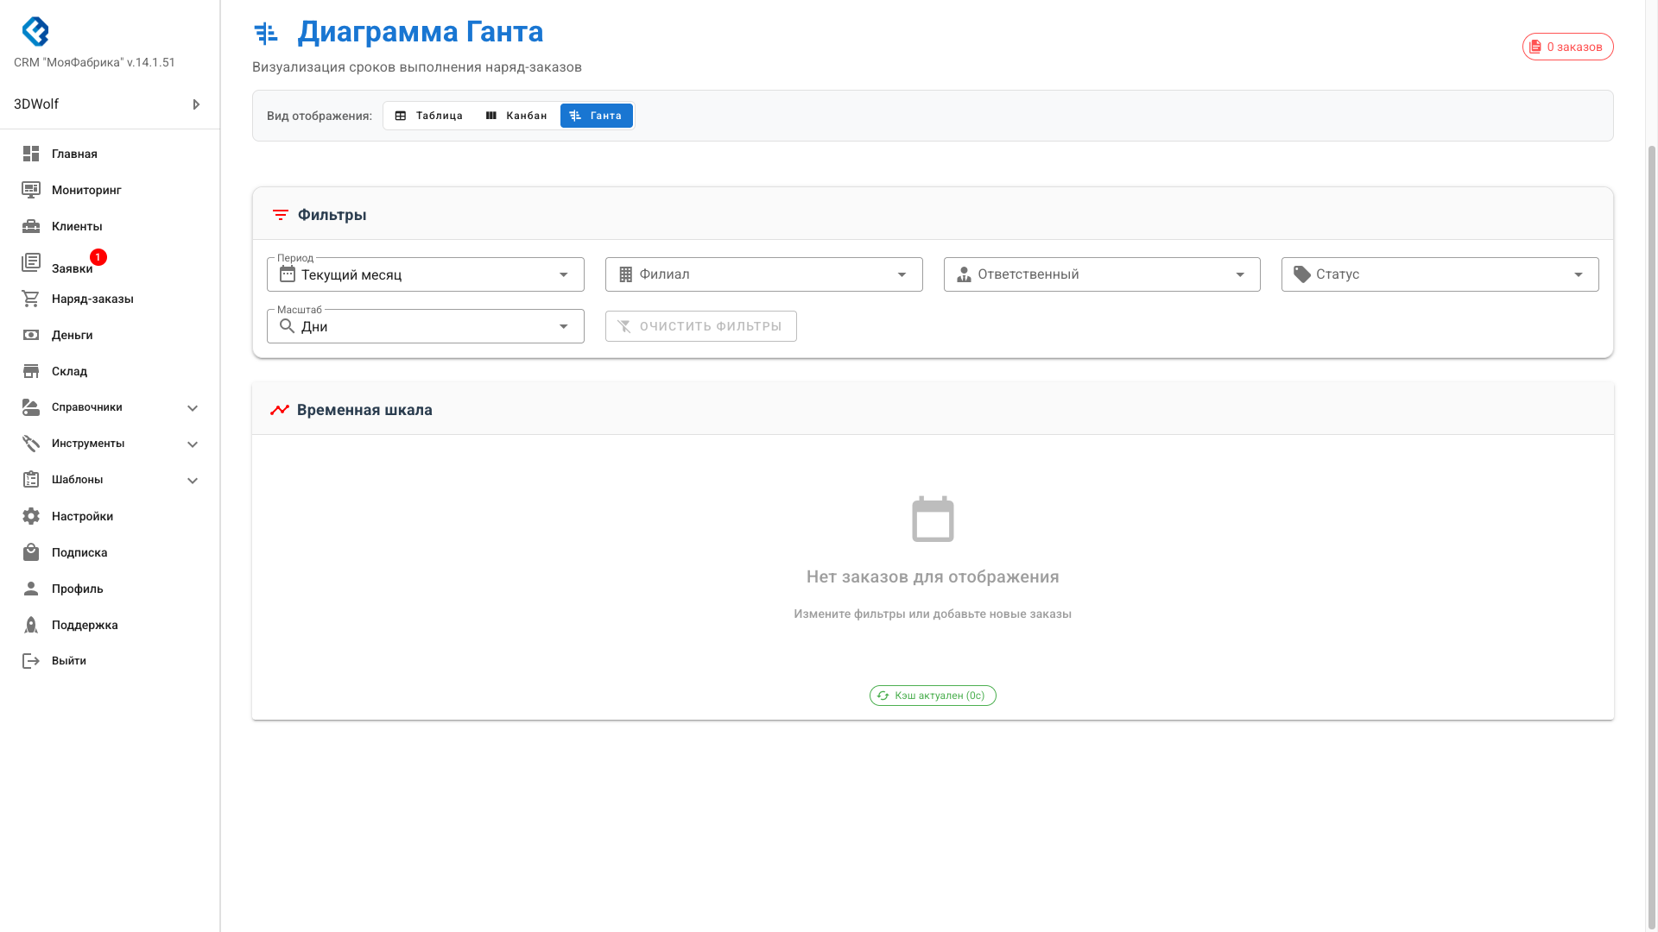Click the Клиенты briefcase icon
Screen dimensions: 1658x932
31,226
